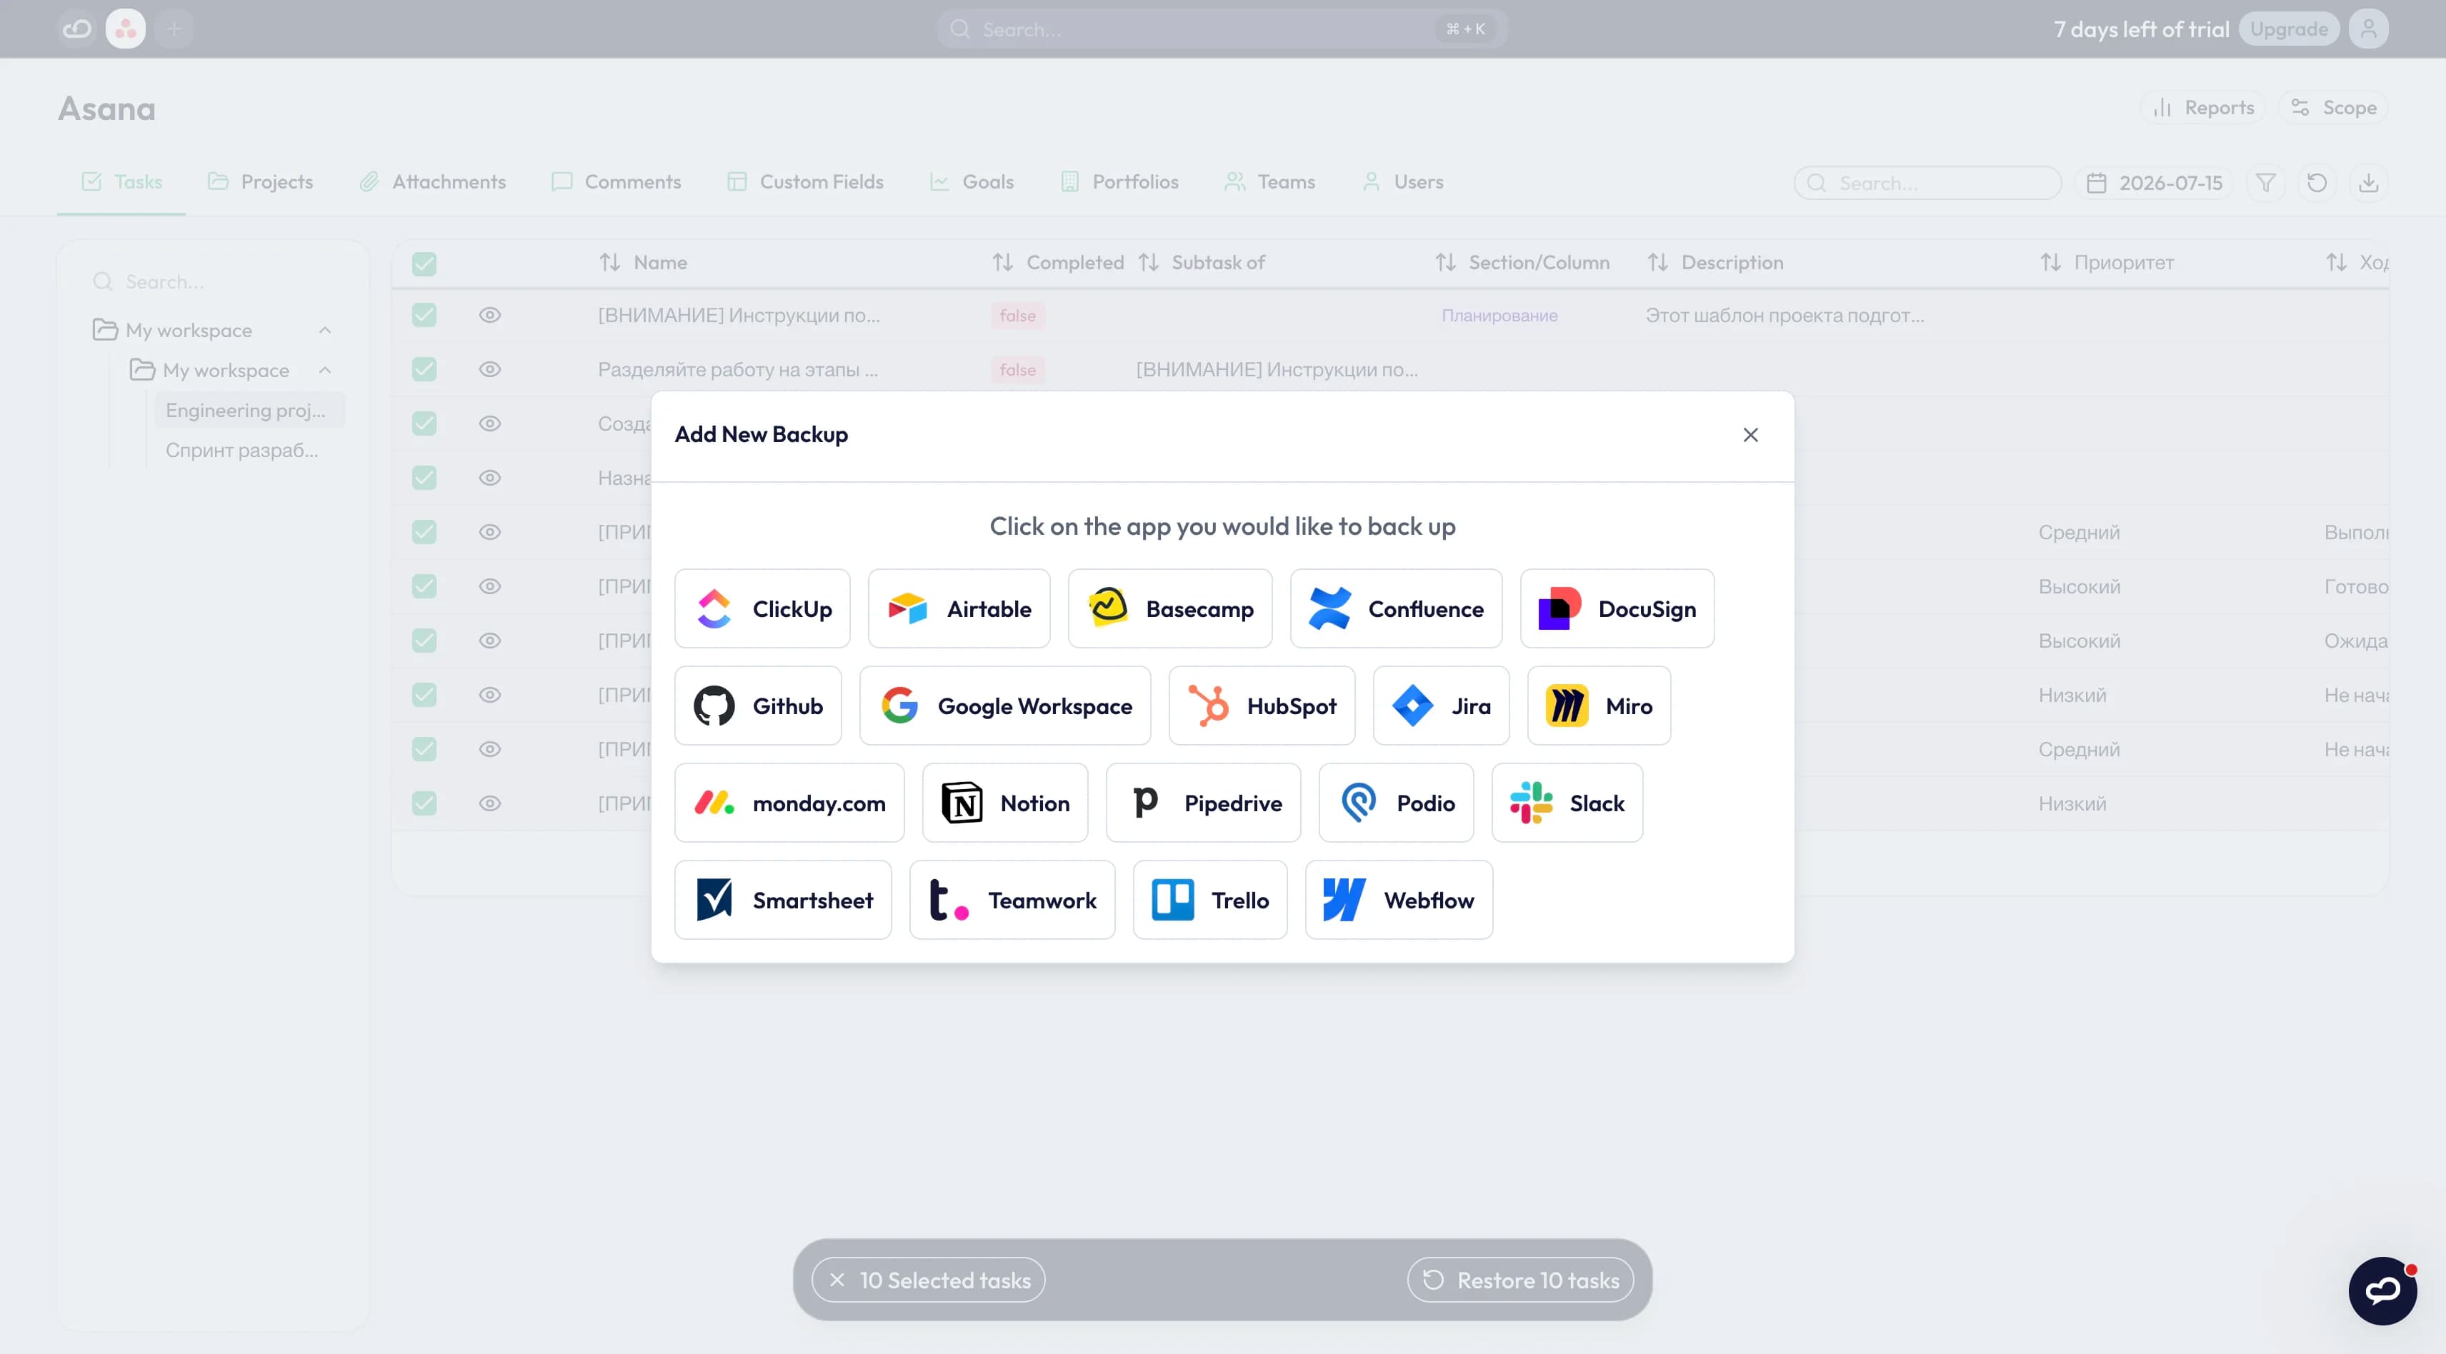Pick Smartsheet as the backup app
Viewport: 2446px width, 1354px height.
coord(784,899)
